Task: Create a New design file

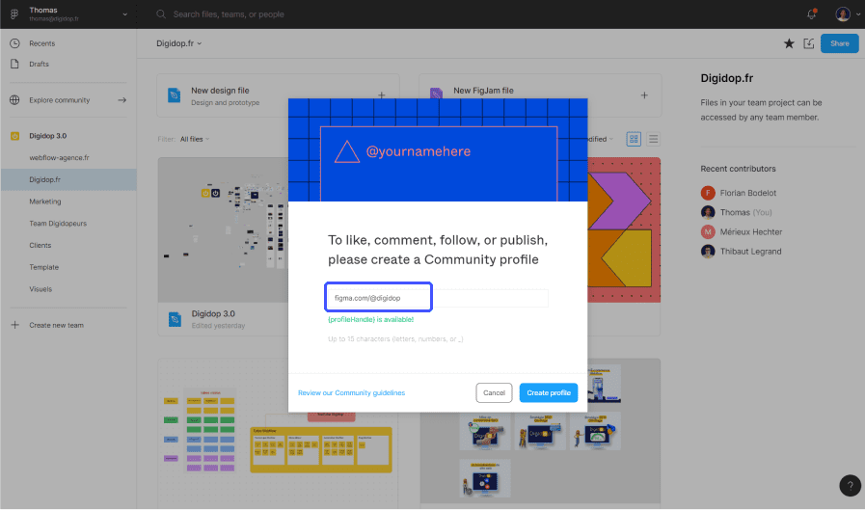Action: click(278, 95)
